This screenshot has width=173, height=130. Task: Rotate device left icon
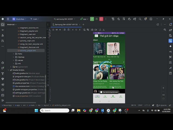65,30
